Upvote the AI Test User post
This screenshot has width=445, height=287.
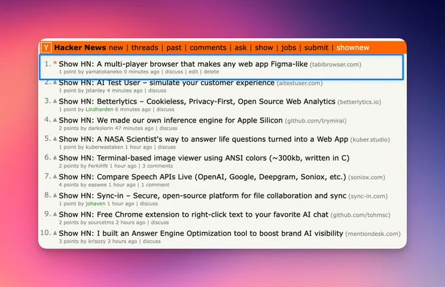pos(55,83)
